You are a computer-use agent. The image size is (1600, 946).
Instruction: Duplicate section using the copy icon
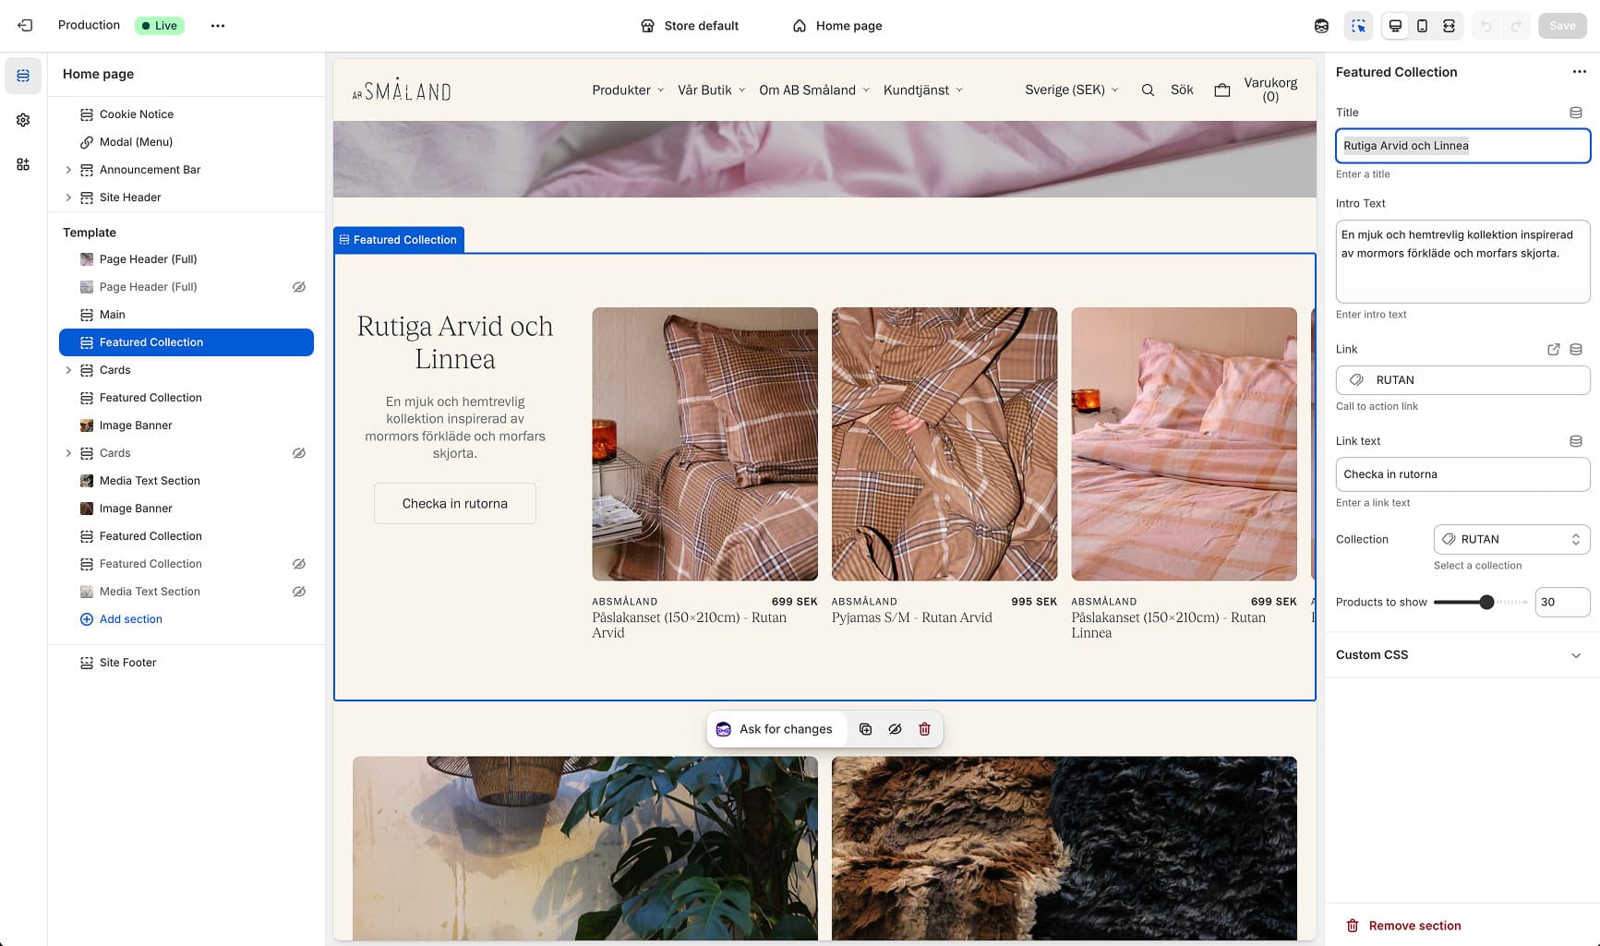[x=865, y=729]
